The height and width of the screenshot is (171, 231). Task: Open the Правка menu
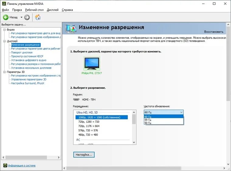(17, 10)
